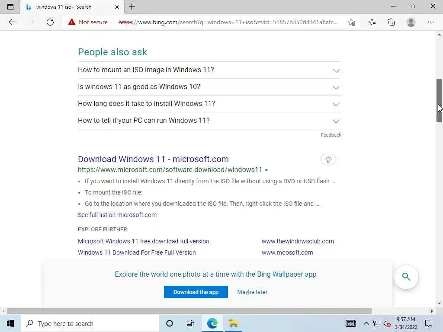Click the www.moosoft.com link
Viewport: 443px width, 332px height.
coord(287,252)
